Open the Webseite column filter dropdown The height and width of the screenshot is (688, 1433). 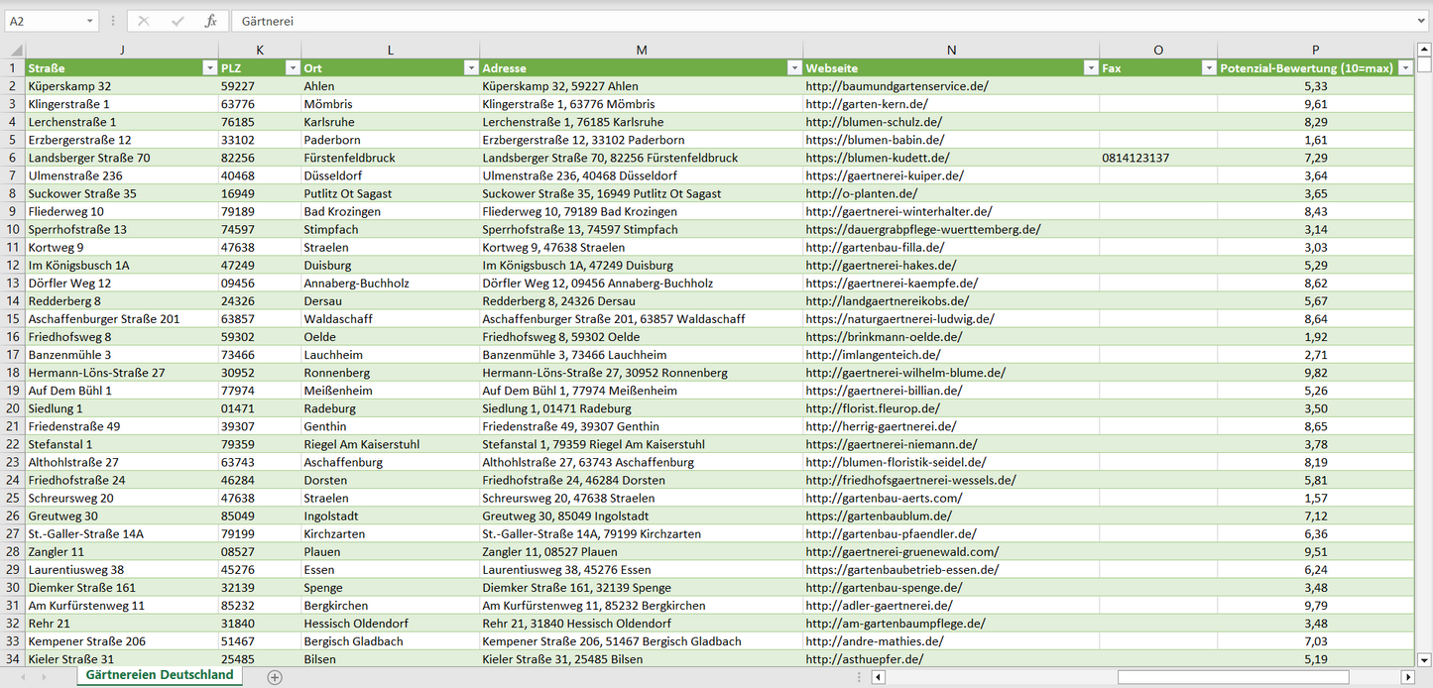click(1090, 68)
